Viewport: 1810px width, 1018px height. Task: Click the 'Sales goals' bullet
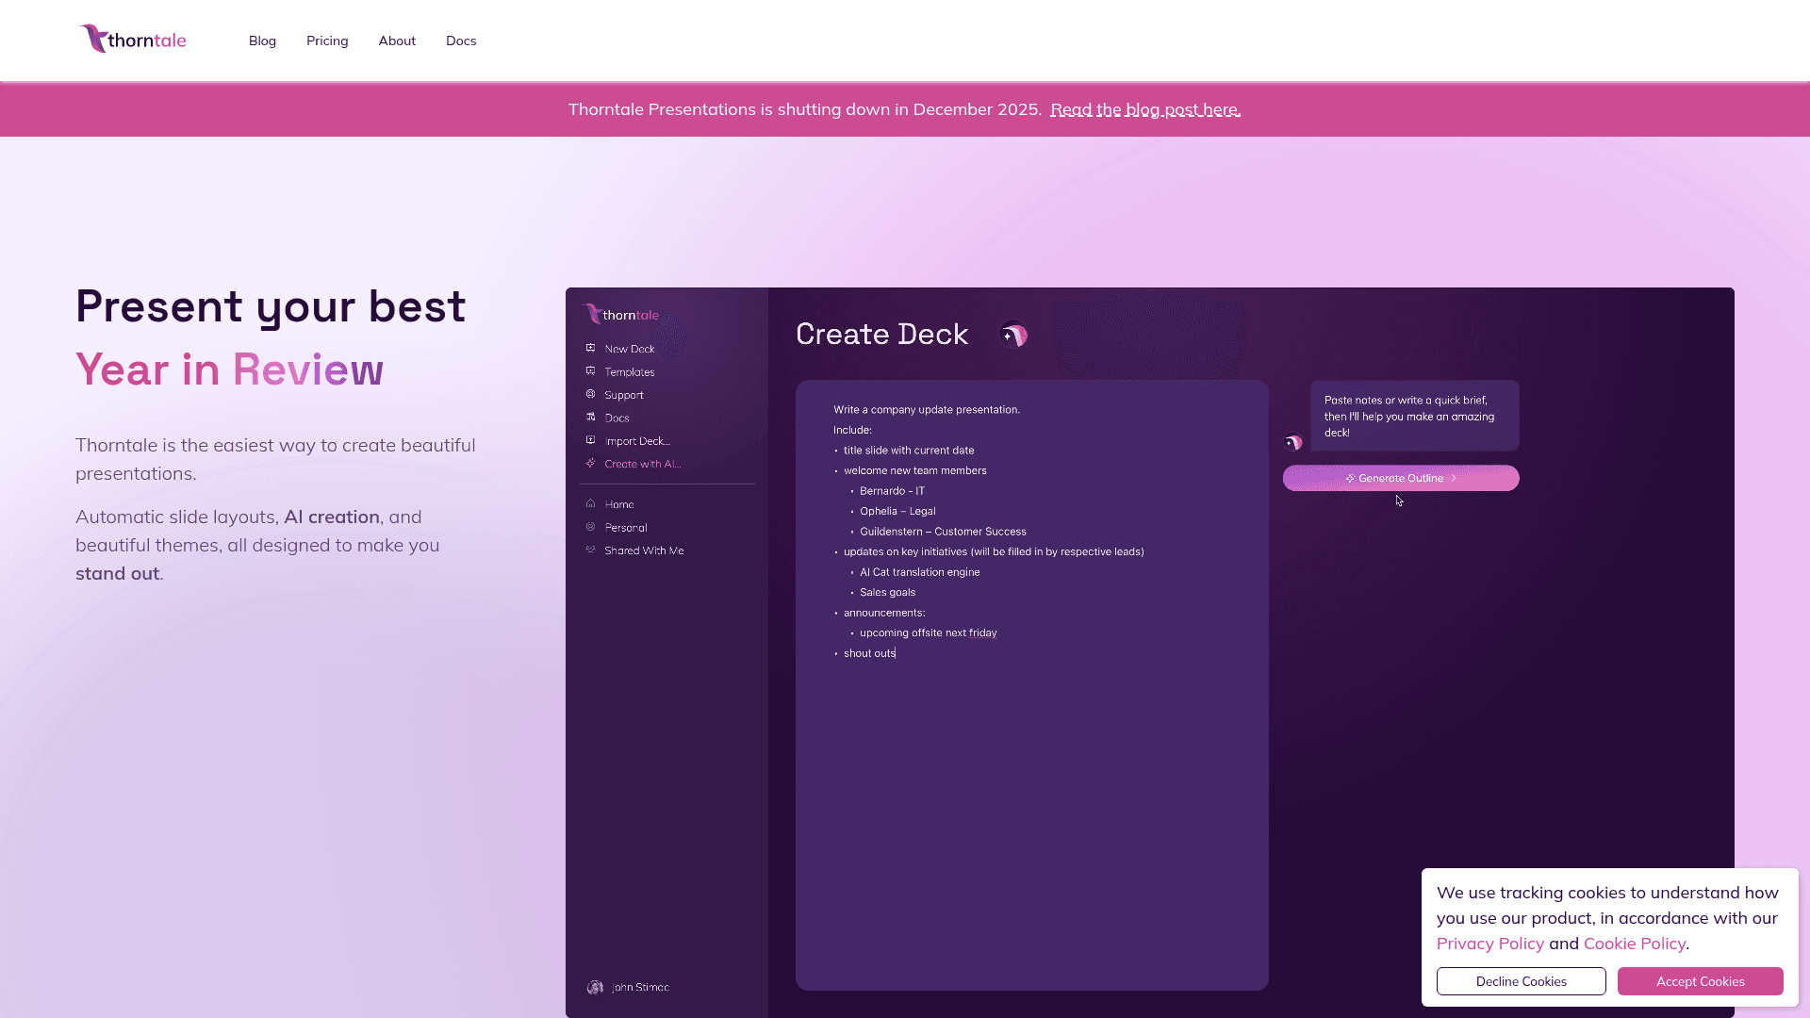(887, 593)
